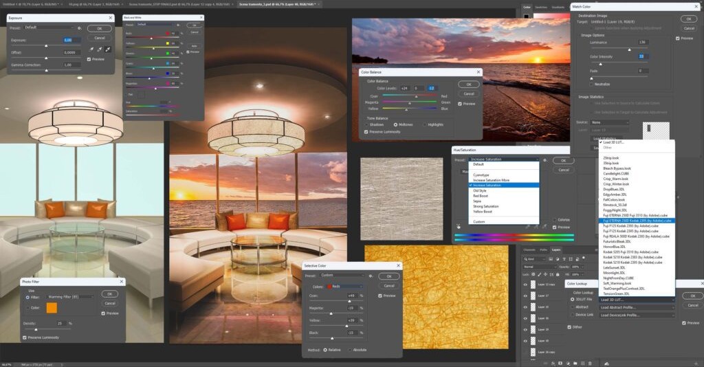The height and width of the screenshot is (367, 704).
Task: Open the Warming Filter (85) dropdown
Action: click(x=71, y=297)
